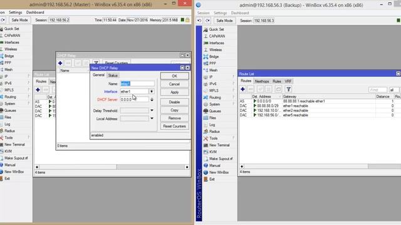Screen dimensions: 401x225
Task: Open Quick Set in Master WinBox
Action: click(x=11, y=29)
